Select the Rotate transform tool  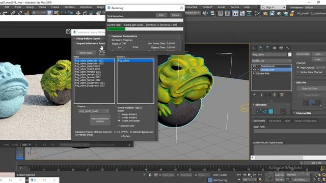click(85, 13)
